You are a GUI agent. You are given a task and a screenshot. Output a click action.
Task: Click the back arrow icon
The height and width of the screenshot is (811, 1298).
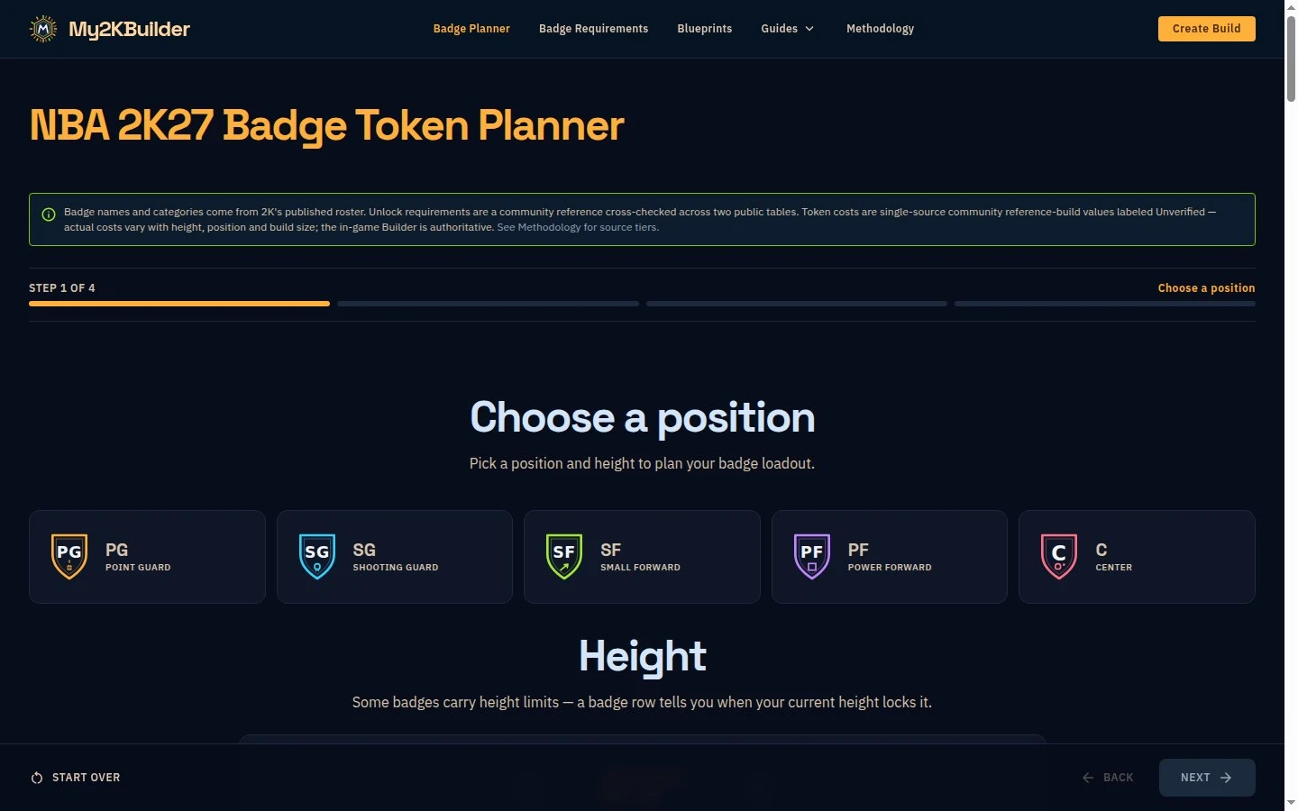pos(1088,778)
